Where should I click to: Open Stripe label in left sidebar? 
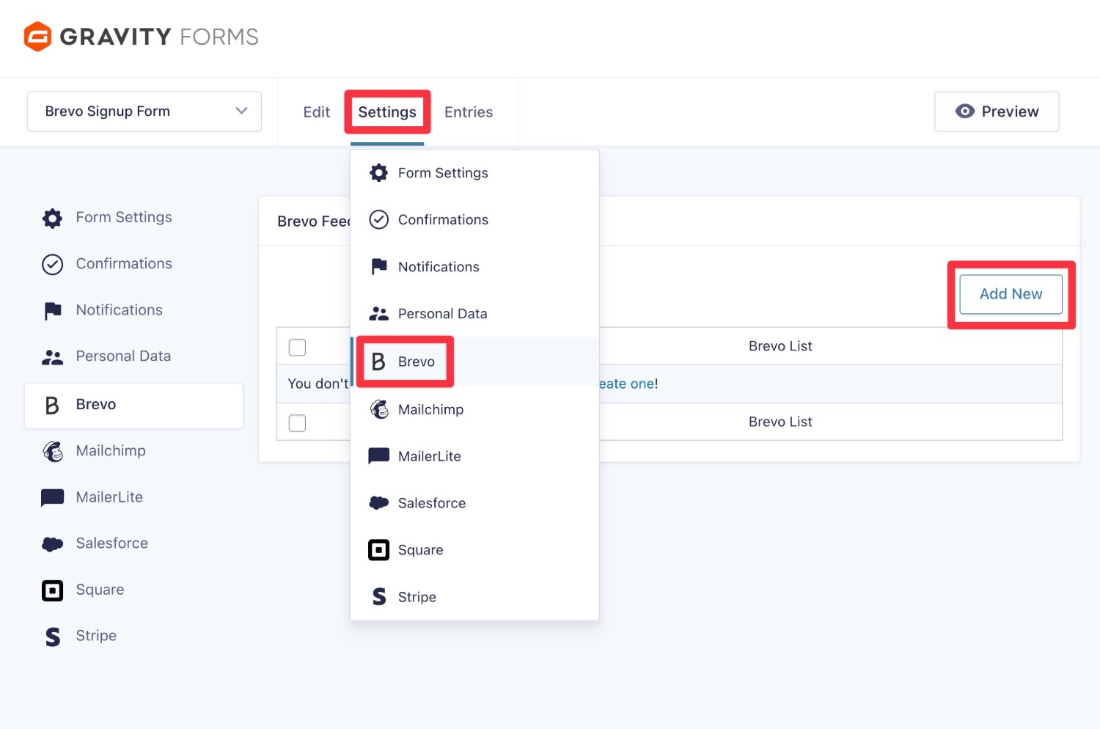pyautogui.click(x=96, y=635)
